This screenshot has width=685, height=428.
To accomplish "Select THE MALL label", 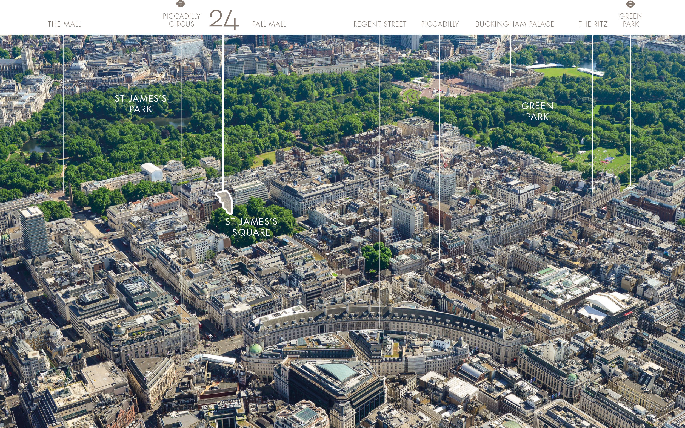I will pos(64,24).
